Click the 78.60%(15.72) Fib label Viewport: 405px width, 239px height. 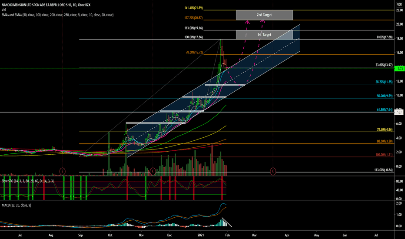point(194,53)
